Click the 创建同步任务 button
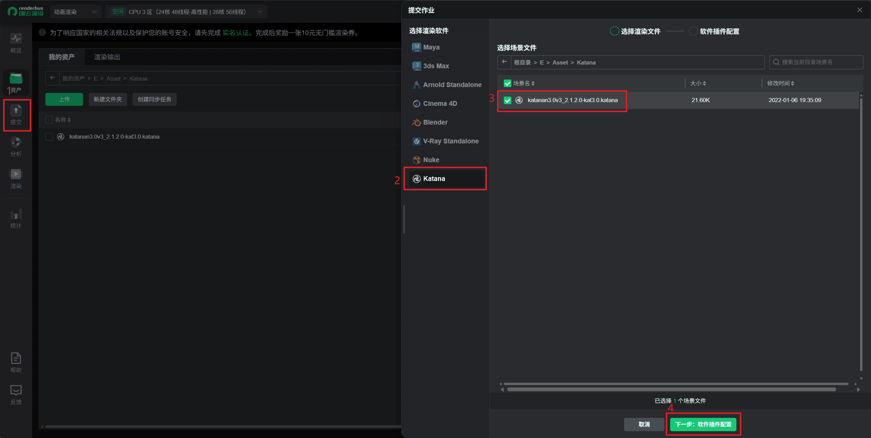Viewport: 871px width, 438px height. point(154,99)
